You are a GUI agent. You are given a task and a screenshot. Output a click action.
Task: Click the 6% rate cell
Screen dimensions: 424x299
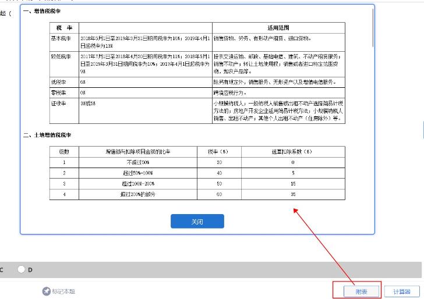[x=146, y=82]
